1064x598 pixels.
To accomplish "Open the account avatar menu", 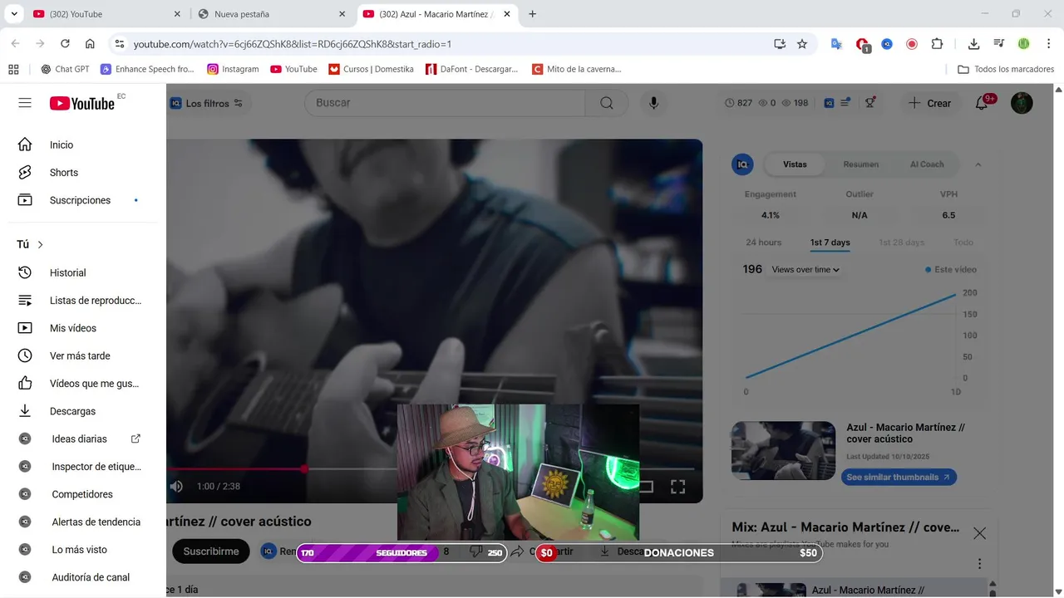I will tap(1022, 103).
